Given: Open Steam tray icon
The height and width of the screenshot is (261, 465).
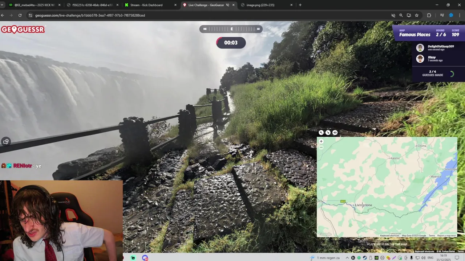Looking at the screenshot, I should click(365, 258).
